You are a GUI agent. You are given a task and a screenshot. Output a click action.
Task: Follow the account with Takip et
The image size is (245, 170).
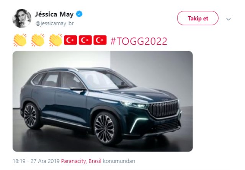pos(198,18)
